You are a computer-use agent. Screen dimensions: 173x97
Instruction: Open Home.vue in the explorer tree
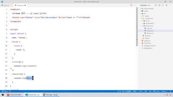(x=150, y=31)
